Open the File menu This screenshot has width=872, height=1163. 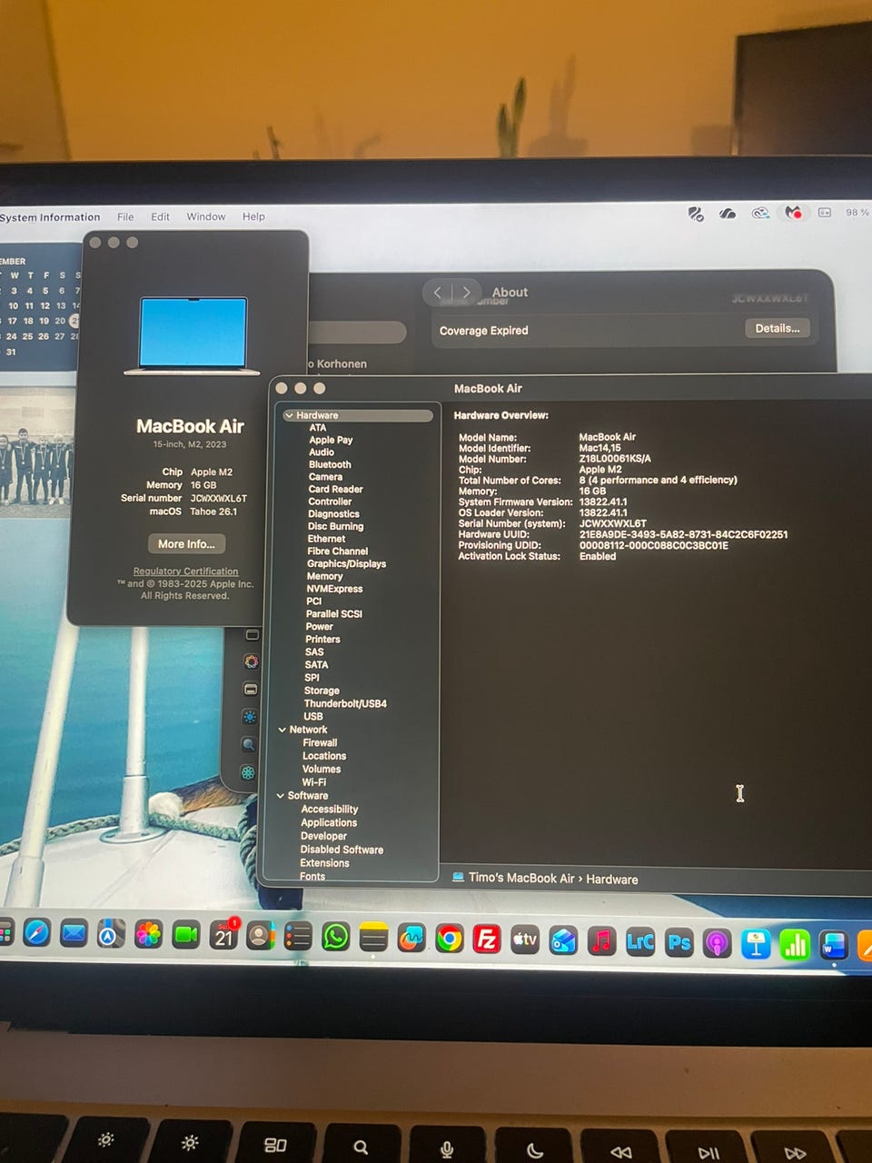125,216
